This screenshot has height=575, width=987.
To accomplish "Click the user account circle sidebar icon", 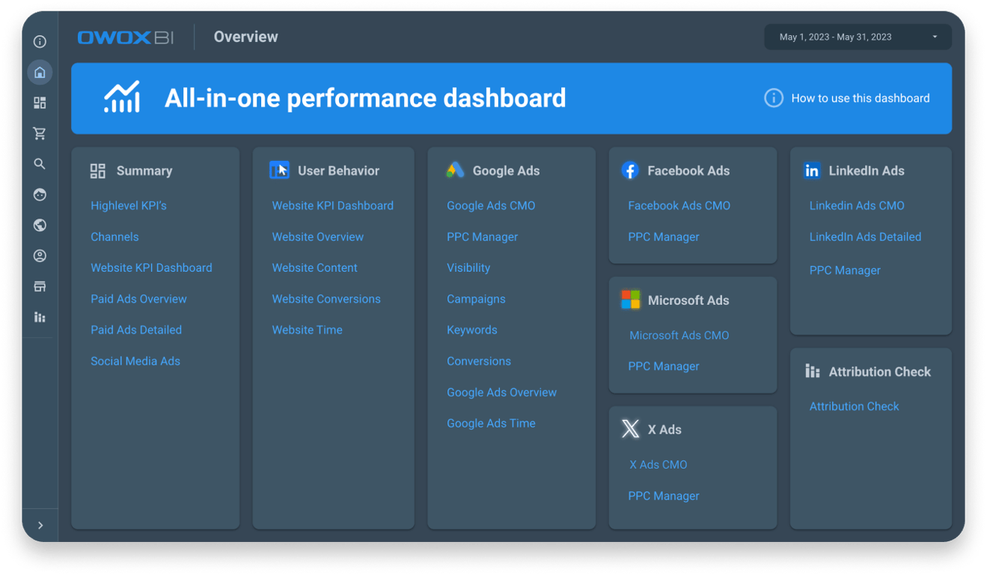I will [x=40, y=256].
